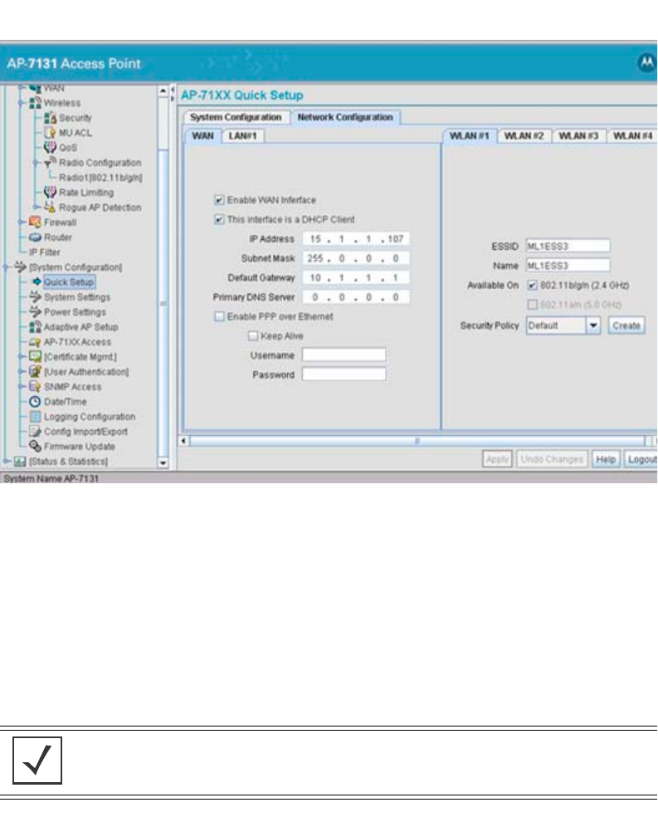Click the tree panel scroll-up arrow
Image resolution: width=658 pixels, height=822 pixels.
(x=163, y=91)
